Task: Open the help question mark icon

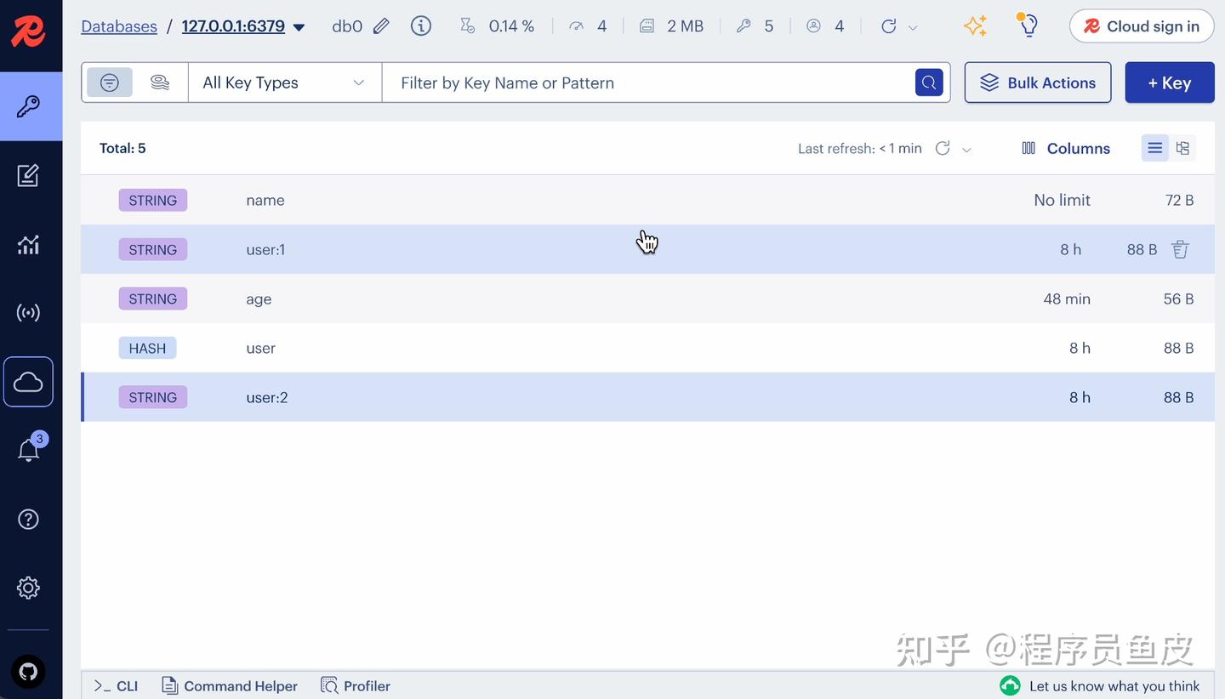Action: 28,519
